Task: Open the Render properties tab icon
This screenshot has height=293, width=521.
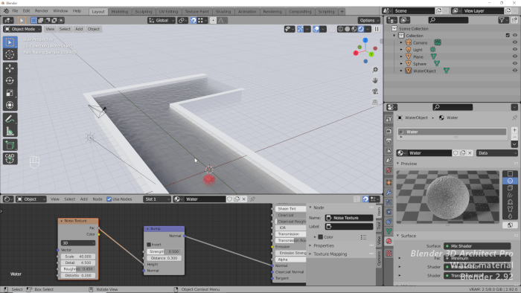Action: click(x=389, y=131)
